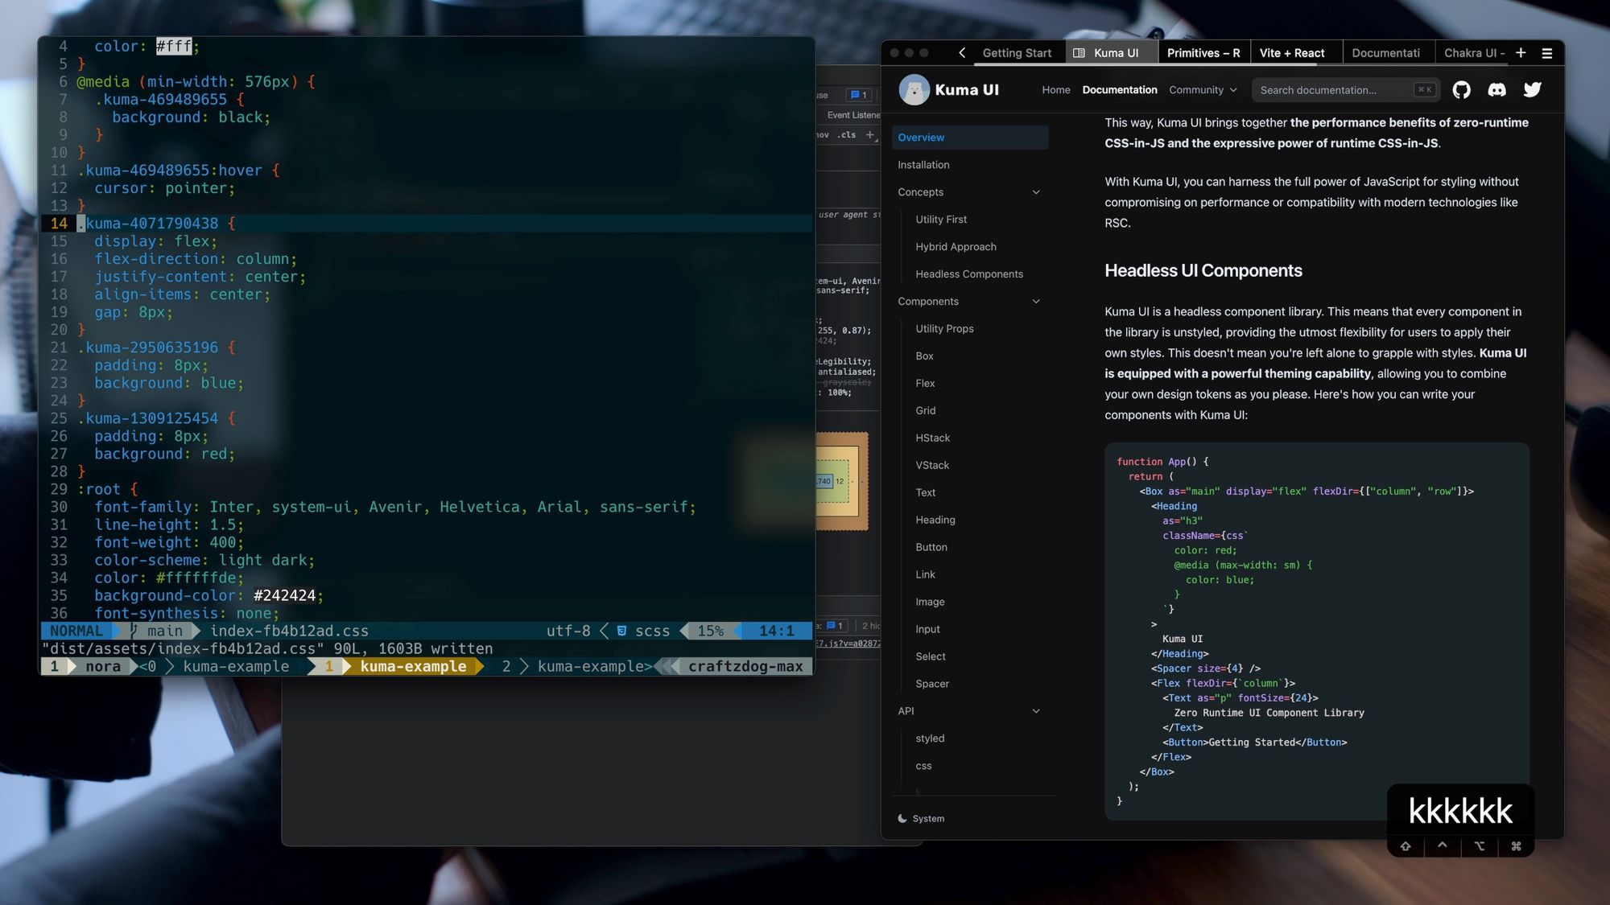1610x905 pixels.
Task: Click the box model diagram in DevTools
Action: click(841, 481)
